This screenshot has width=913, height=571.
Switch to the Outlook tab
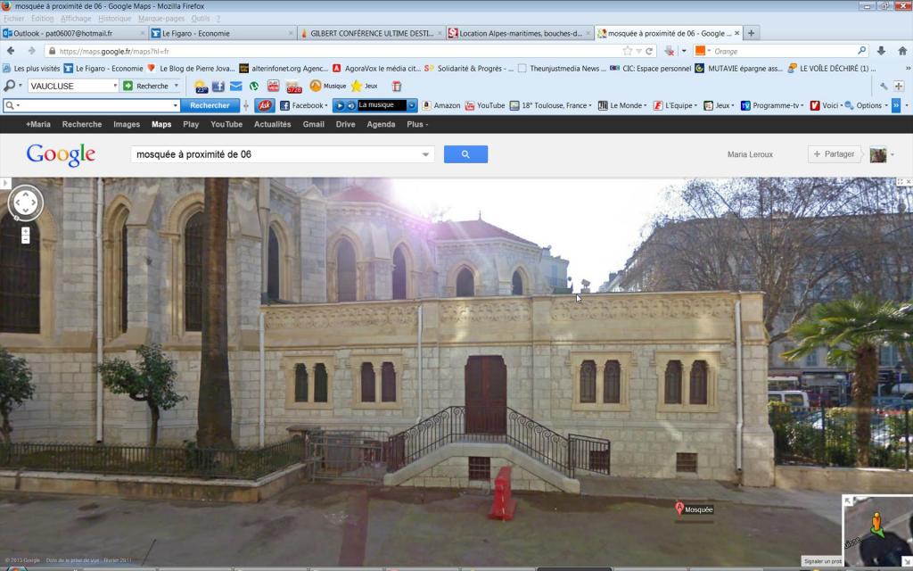click(x=73, y=33)
